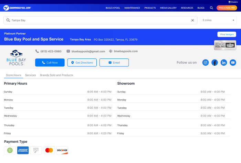Select the Amex payment icon
Screen dimensions: 241x163
(x=23, y=150)
